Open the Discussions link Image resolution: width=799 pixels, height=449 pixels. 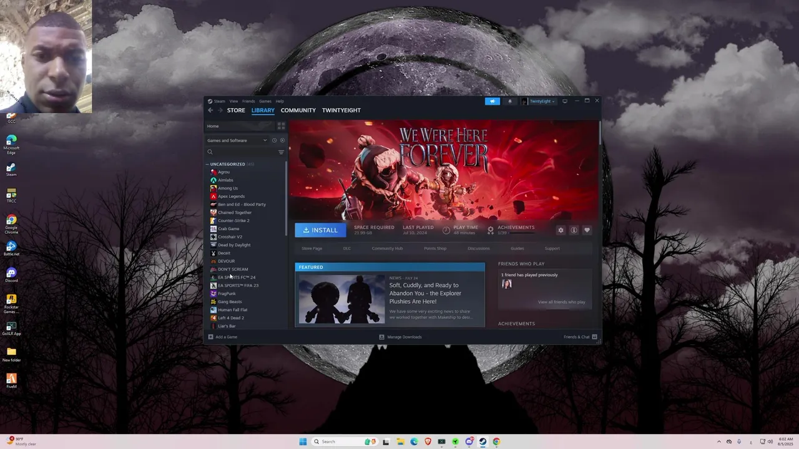click(x=479, y=248)
